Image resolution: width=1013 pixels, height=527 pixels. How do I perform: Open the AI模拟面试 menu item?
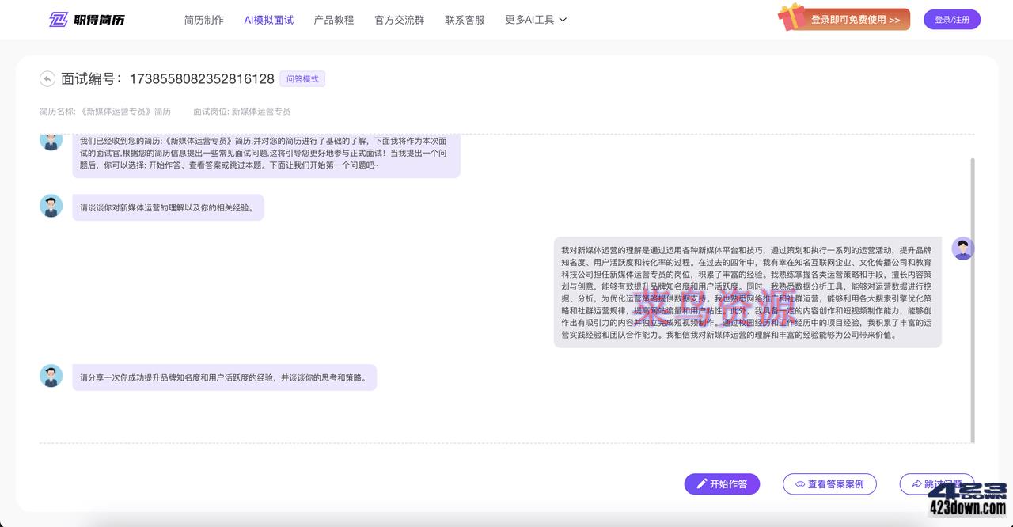tap(268, 20)
